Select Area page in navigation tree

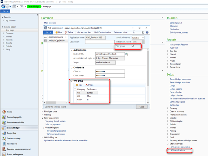click(x=10, y=30)
